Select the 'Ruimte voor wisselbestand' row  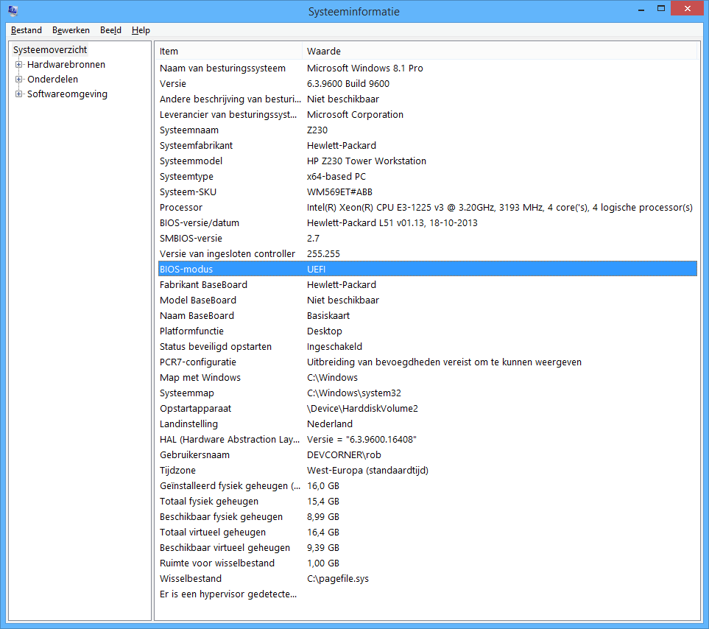click(x=427, y=563)
